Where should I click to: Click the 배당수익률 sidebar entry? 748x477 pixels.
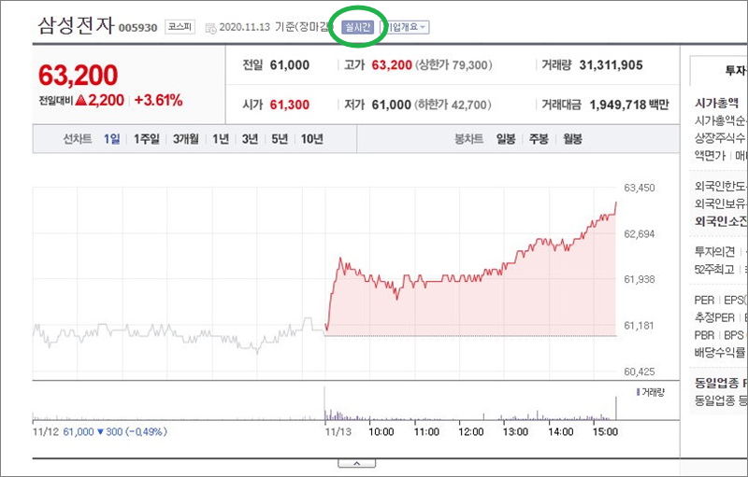pyautogui.click(x=720, y=353)
